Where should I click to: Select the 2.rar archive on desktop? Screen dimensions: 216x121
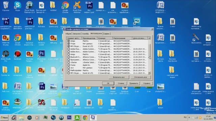point(137,89)
